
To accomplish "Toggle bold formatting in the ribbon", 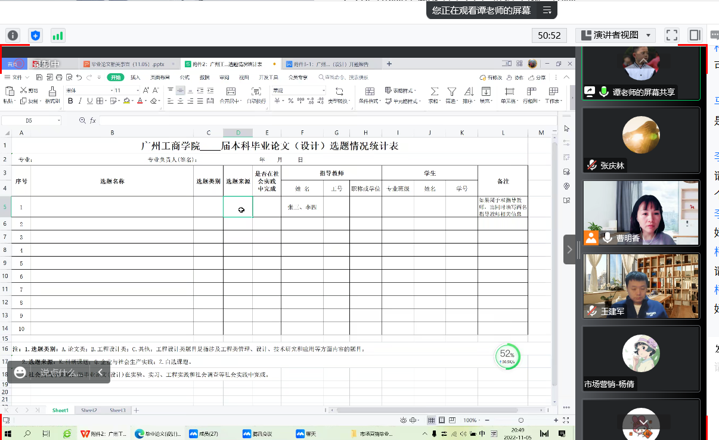I will pos(70,101).
